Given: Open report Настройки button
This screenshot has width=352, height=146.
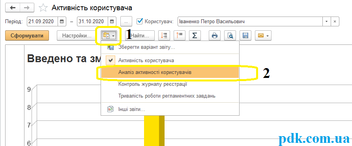Looking at the screenshot, I should coord(77,35).
